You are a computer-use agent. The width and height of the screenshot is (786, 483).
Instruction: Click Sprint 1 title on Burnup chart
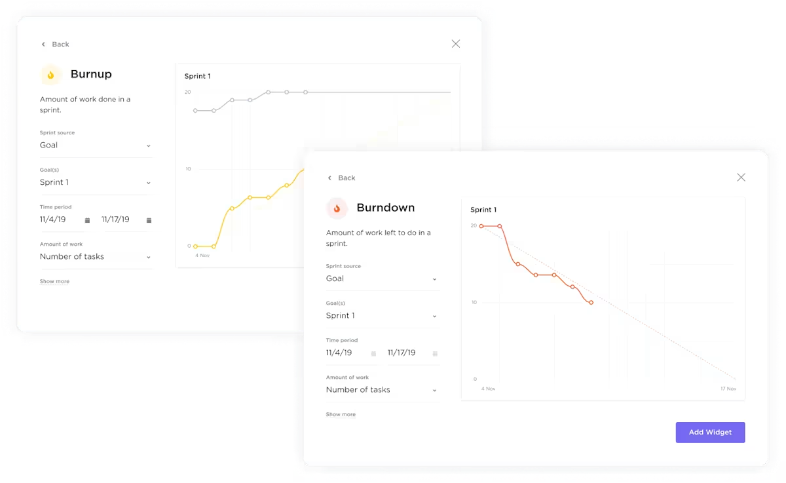tap(197, 76)
